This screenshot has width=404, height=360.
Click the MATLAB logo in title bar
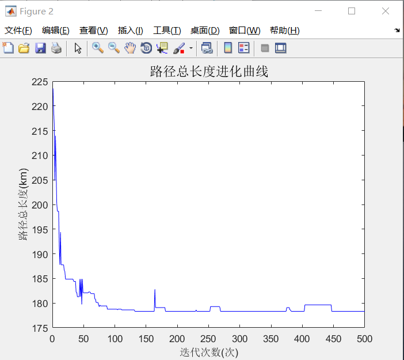point(11,11)
